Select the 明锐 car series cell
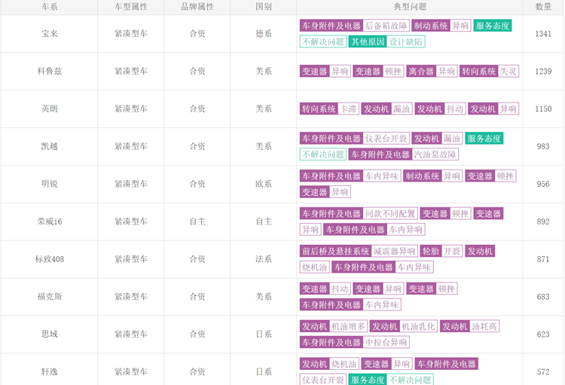Image resolution: width=565 pixels, height=385 pixels. point(50,184)
